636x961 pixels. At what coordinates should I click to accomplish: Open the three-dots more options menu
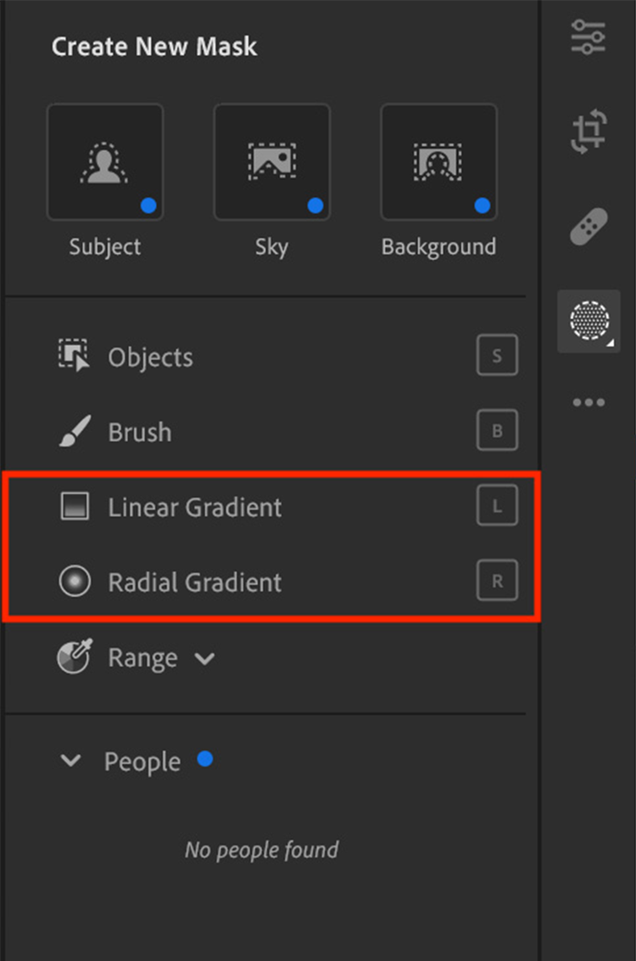click(x=589, y=402)
